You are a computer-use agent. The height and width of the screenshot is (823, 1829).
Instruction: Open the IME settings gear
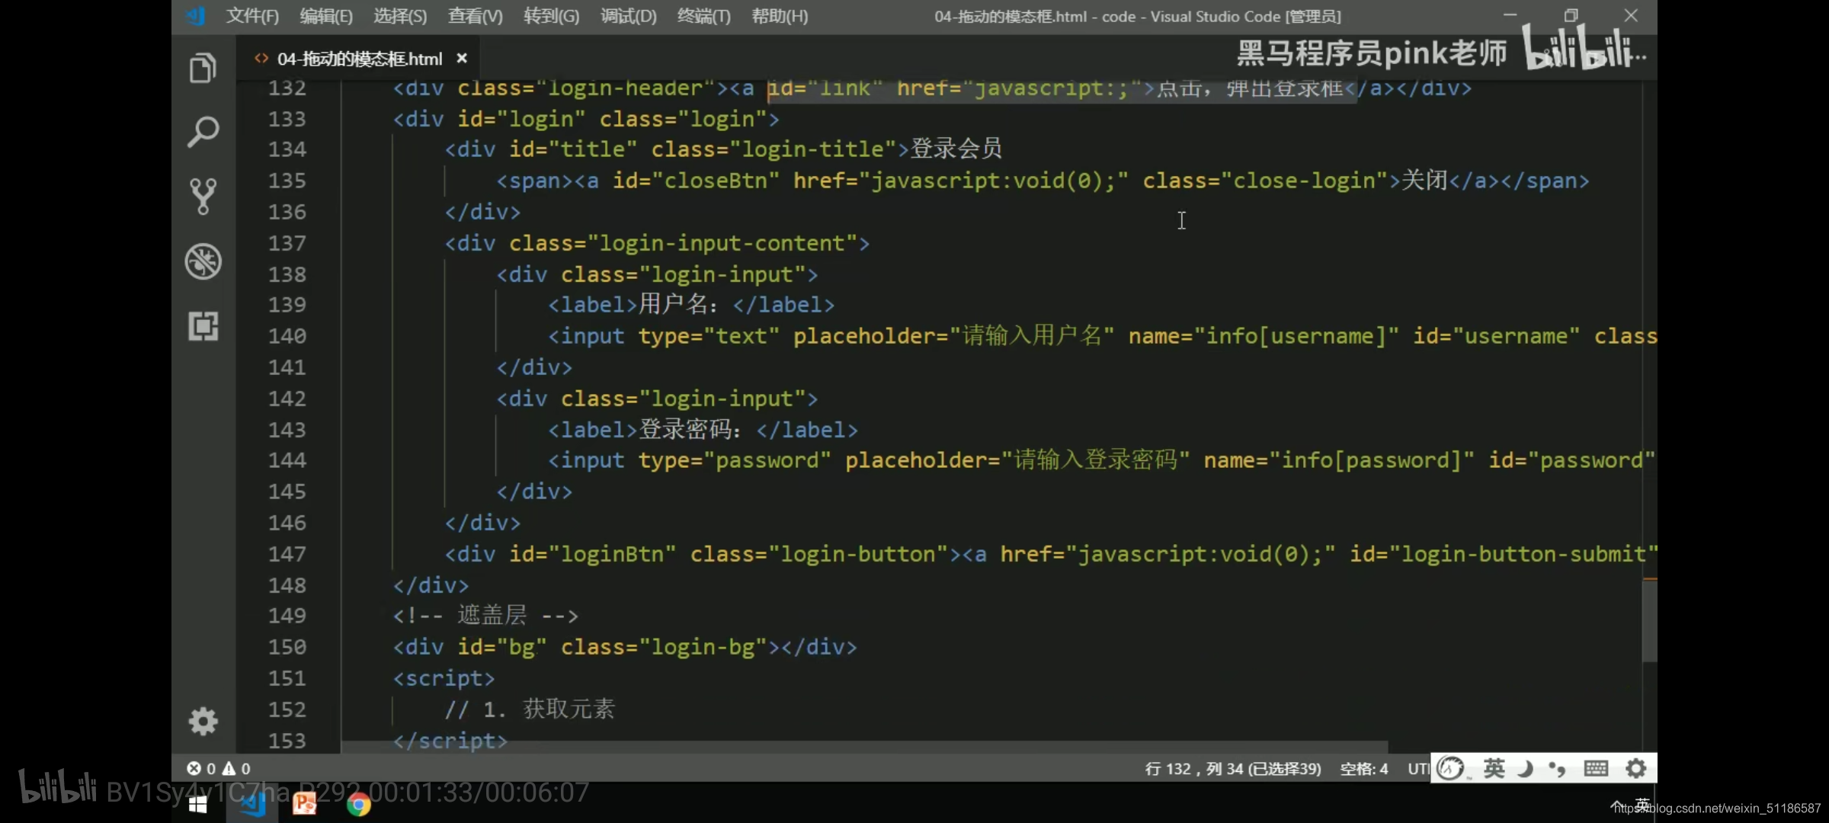[1635, 768]
